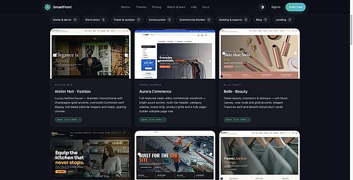Open the commercial kitchen demo thumbnail
The width and height of the screenshot is (353, 180).
point(90,156)
